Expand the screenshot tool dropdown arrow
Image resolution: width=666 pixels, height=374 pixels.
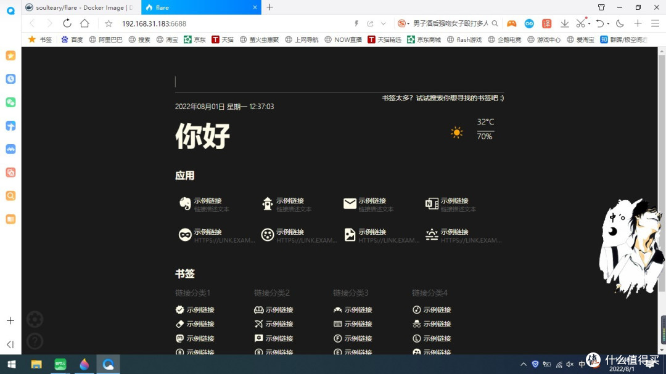pos(589,24)
